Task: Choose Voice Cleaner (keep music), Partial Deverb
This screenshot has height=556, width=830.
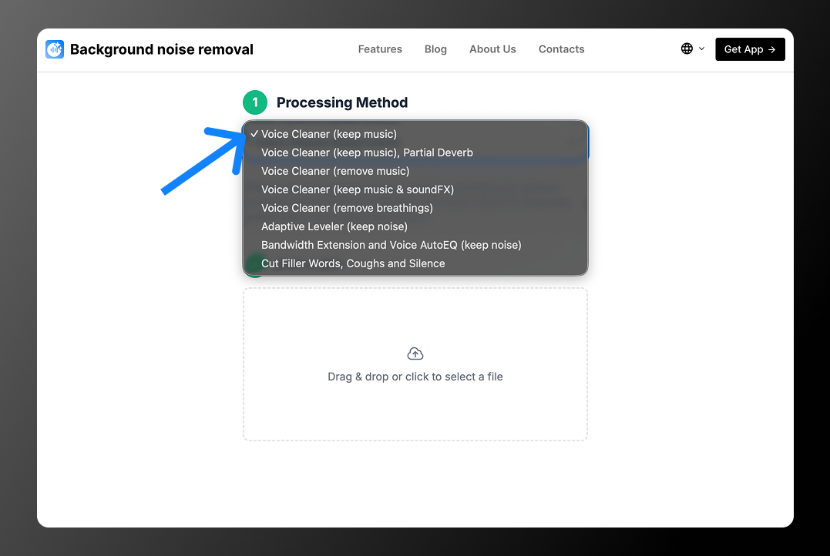Action: pos(367,152)
